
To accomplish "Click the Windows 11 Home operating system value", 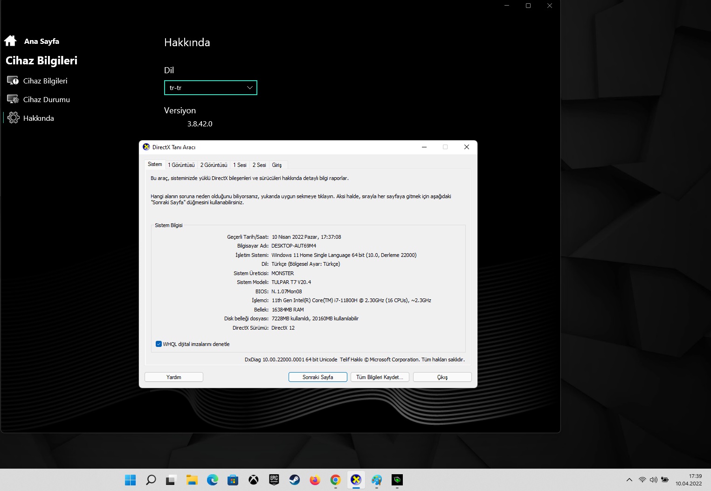I will tap(344, 255).
